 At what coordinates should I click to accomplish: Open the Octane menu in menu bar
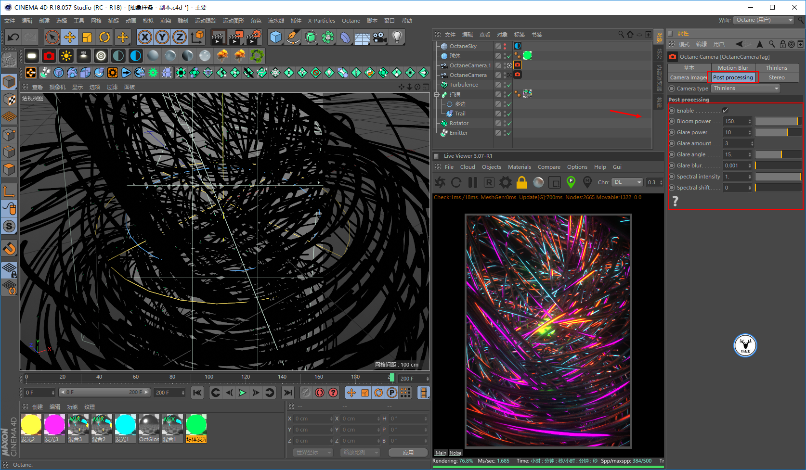(x=351, y=21)
